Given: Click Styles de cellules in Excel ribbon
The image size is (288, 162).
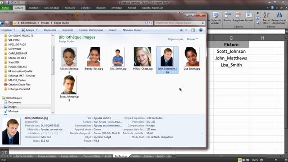Looking at the screenshot, I should pos(216,18).
